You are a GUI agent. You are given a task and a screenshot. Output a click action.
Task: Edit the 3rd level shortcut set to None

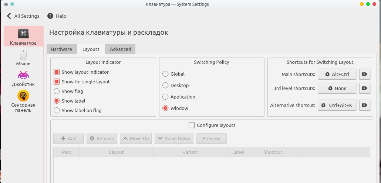pyautogui.click(x=337, y=88)
